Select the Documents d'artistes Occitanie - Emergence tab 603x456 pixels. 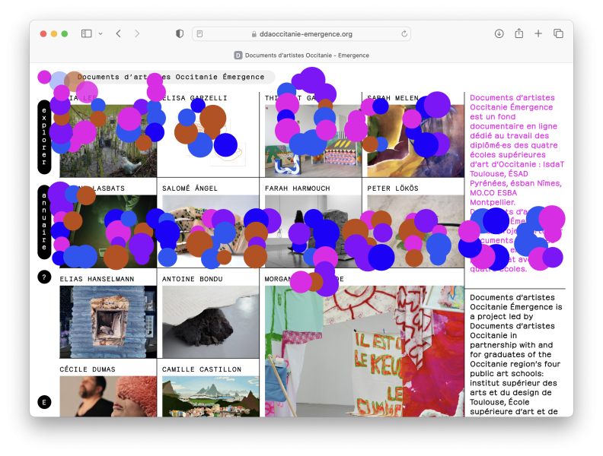click(301, 55)
